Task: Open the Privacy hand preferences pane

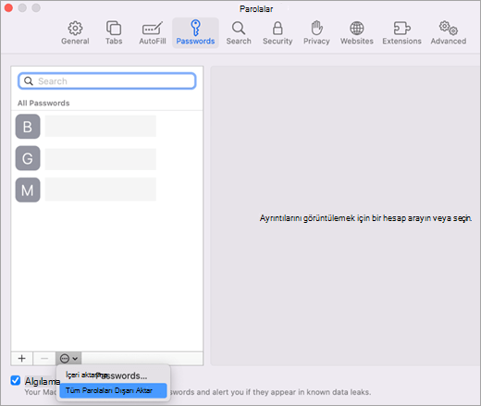Action: [316, 32]
